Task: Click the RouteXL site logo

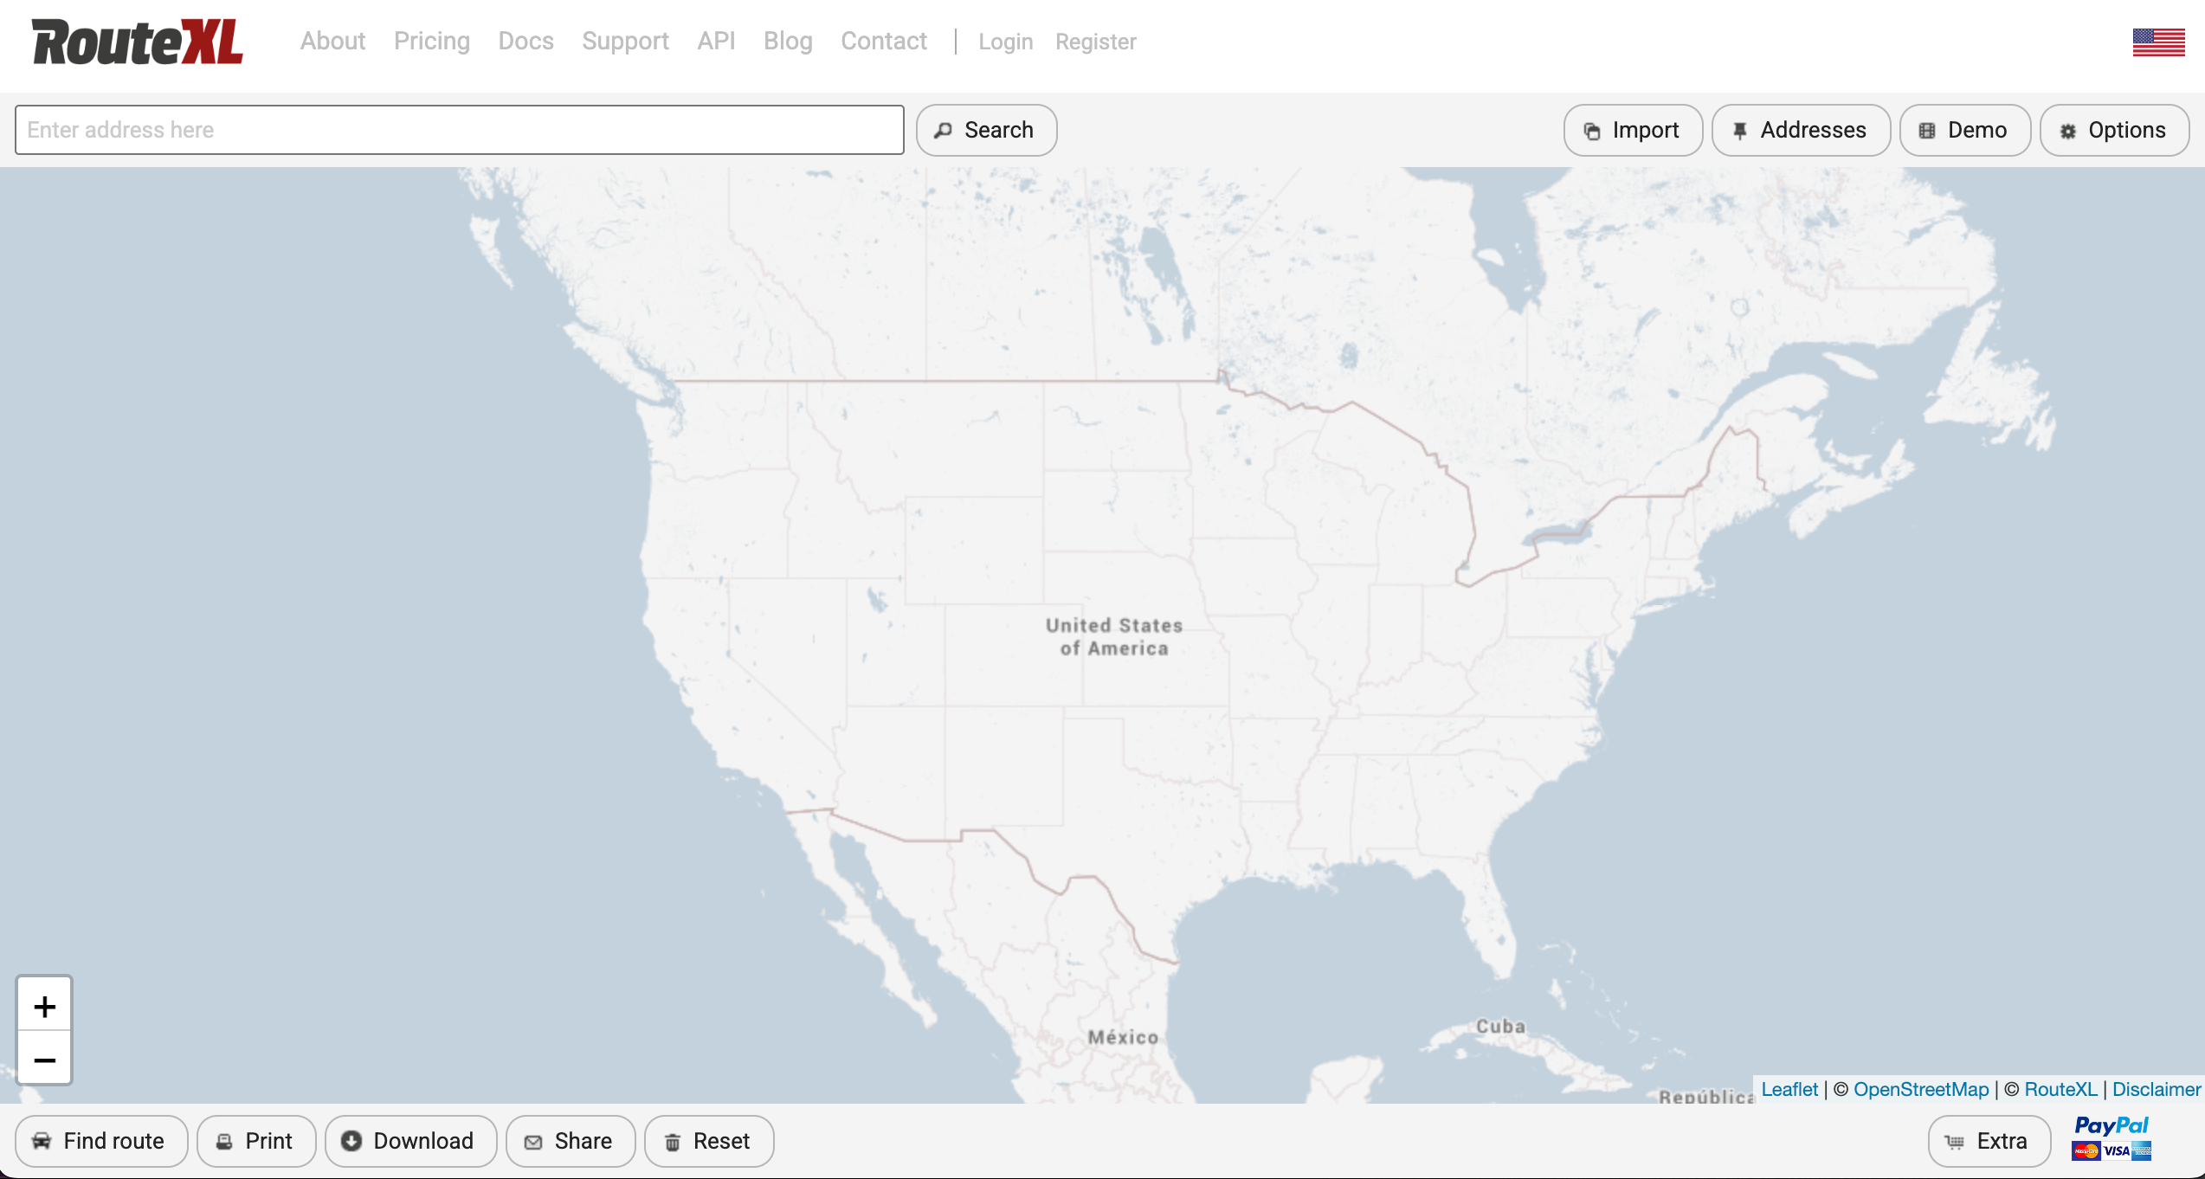Action: (x=135, y=42)
